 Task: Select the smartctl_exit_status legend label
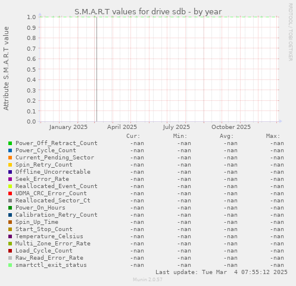[x=51, y=265]
